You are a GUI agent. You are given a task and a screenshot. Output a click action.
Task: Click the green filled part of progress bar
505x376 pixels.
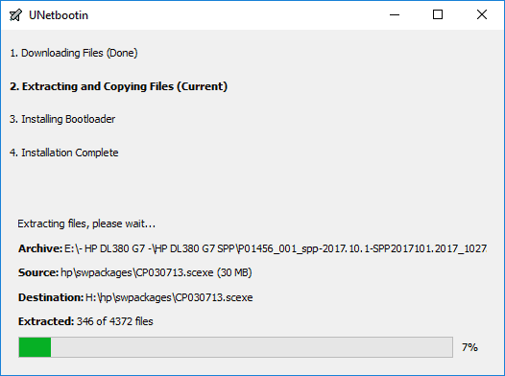click(x=35, y=347)
